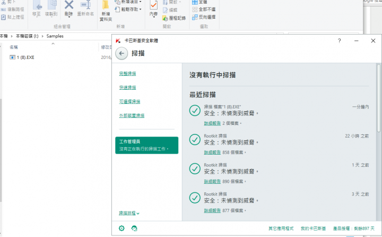Click other applications (其它應用程式) link
382x237 pixels.
[281, 228]
